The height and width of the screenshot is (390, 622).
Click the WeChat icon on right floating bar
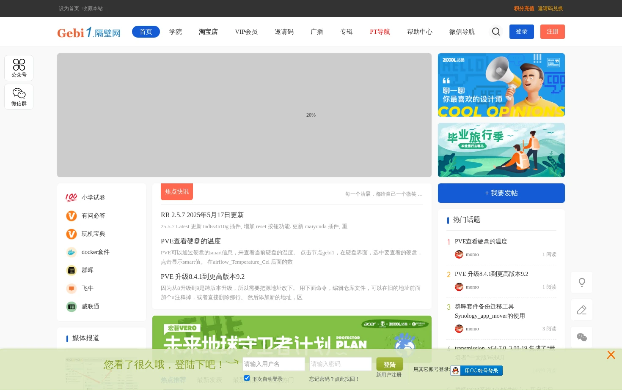pos(582,337)
